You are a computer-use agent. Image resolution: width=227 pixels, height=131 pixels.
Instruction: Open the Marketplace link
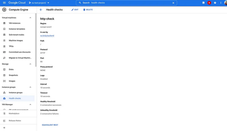[x=14, y=114]
